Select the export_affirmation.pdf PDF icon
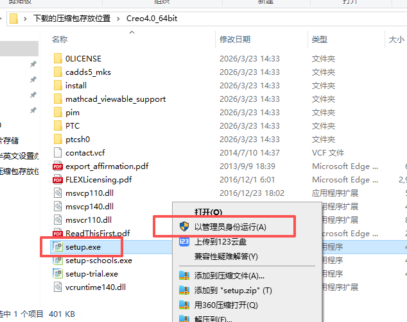 click(x=58, y=166)
